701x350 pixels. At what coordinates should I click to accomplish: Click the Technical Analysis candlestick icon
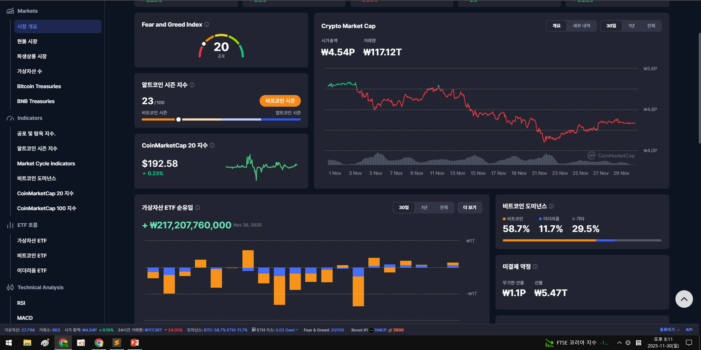pos(10,288)
